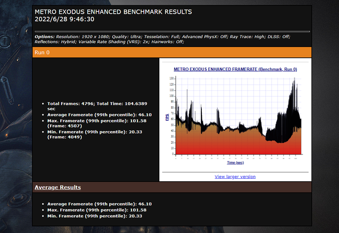Viewport: 339px width, 233px height.
Task: Click the Metro Exodus Enhanced Framerate chart title
Action: pyautogui.click(x=235, y=69)
